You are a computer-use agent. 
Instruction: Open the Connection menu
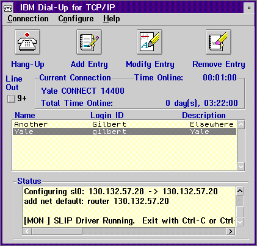pos(28,19)
